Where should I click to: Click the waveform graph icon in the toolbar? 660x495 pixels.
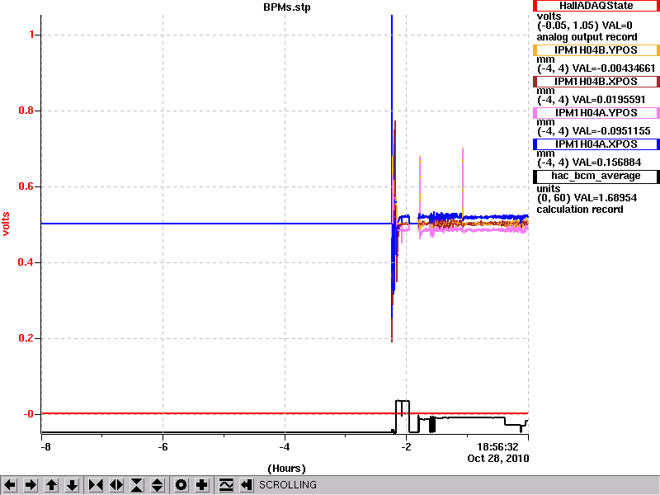click(x=226, y=485)
